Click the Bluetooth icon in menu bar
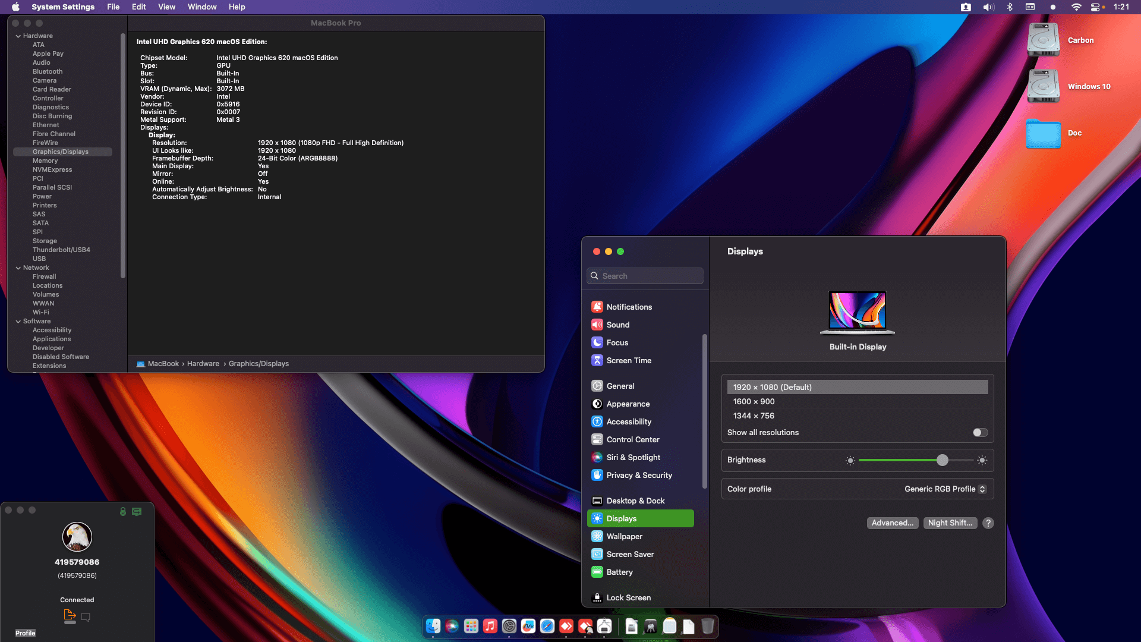The image size is (1141, 642). click(x=1010, y=7)
